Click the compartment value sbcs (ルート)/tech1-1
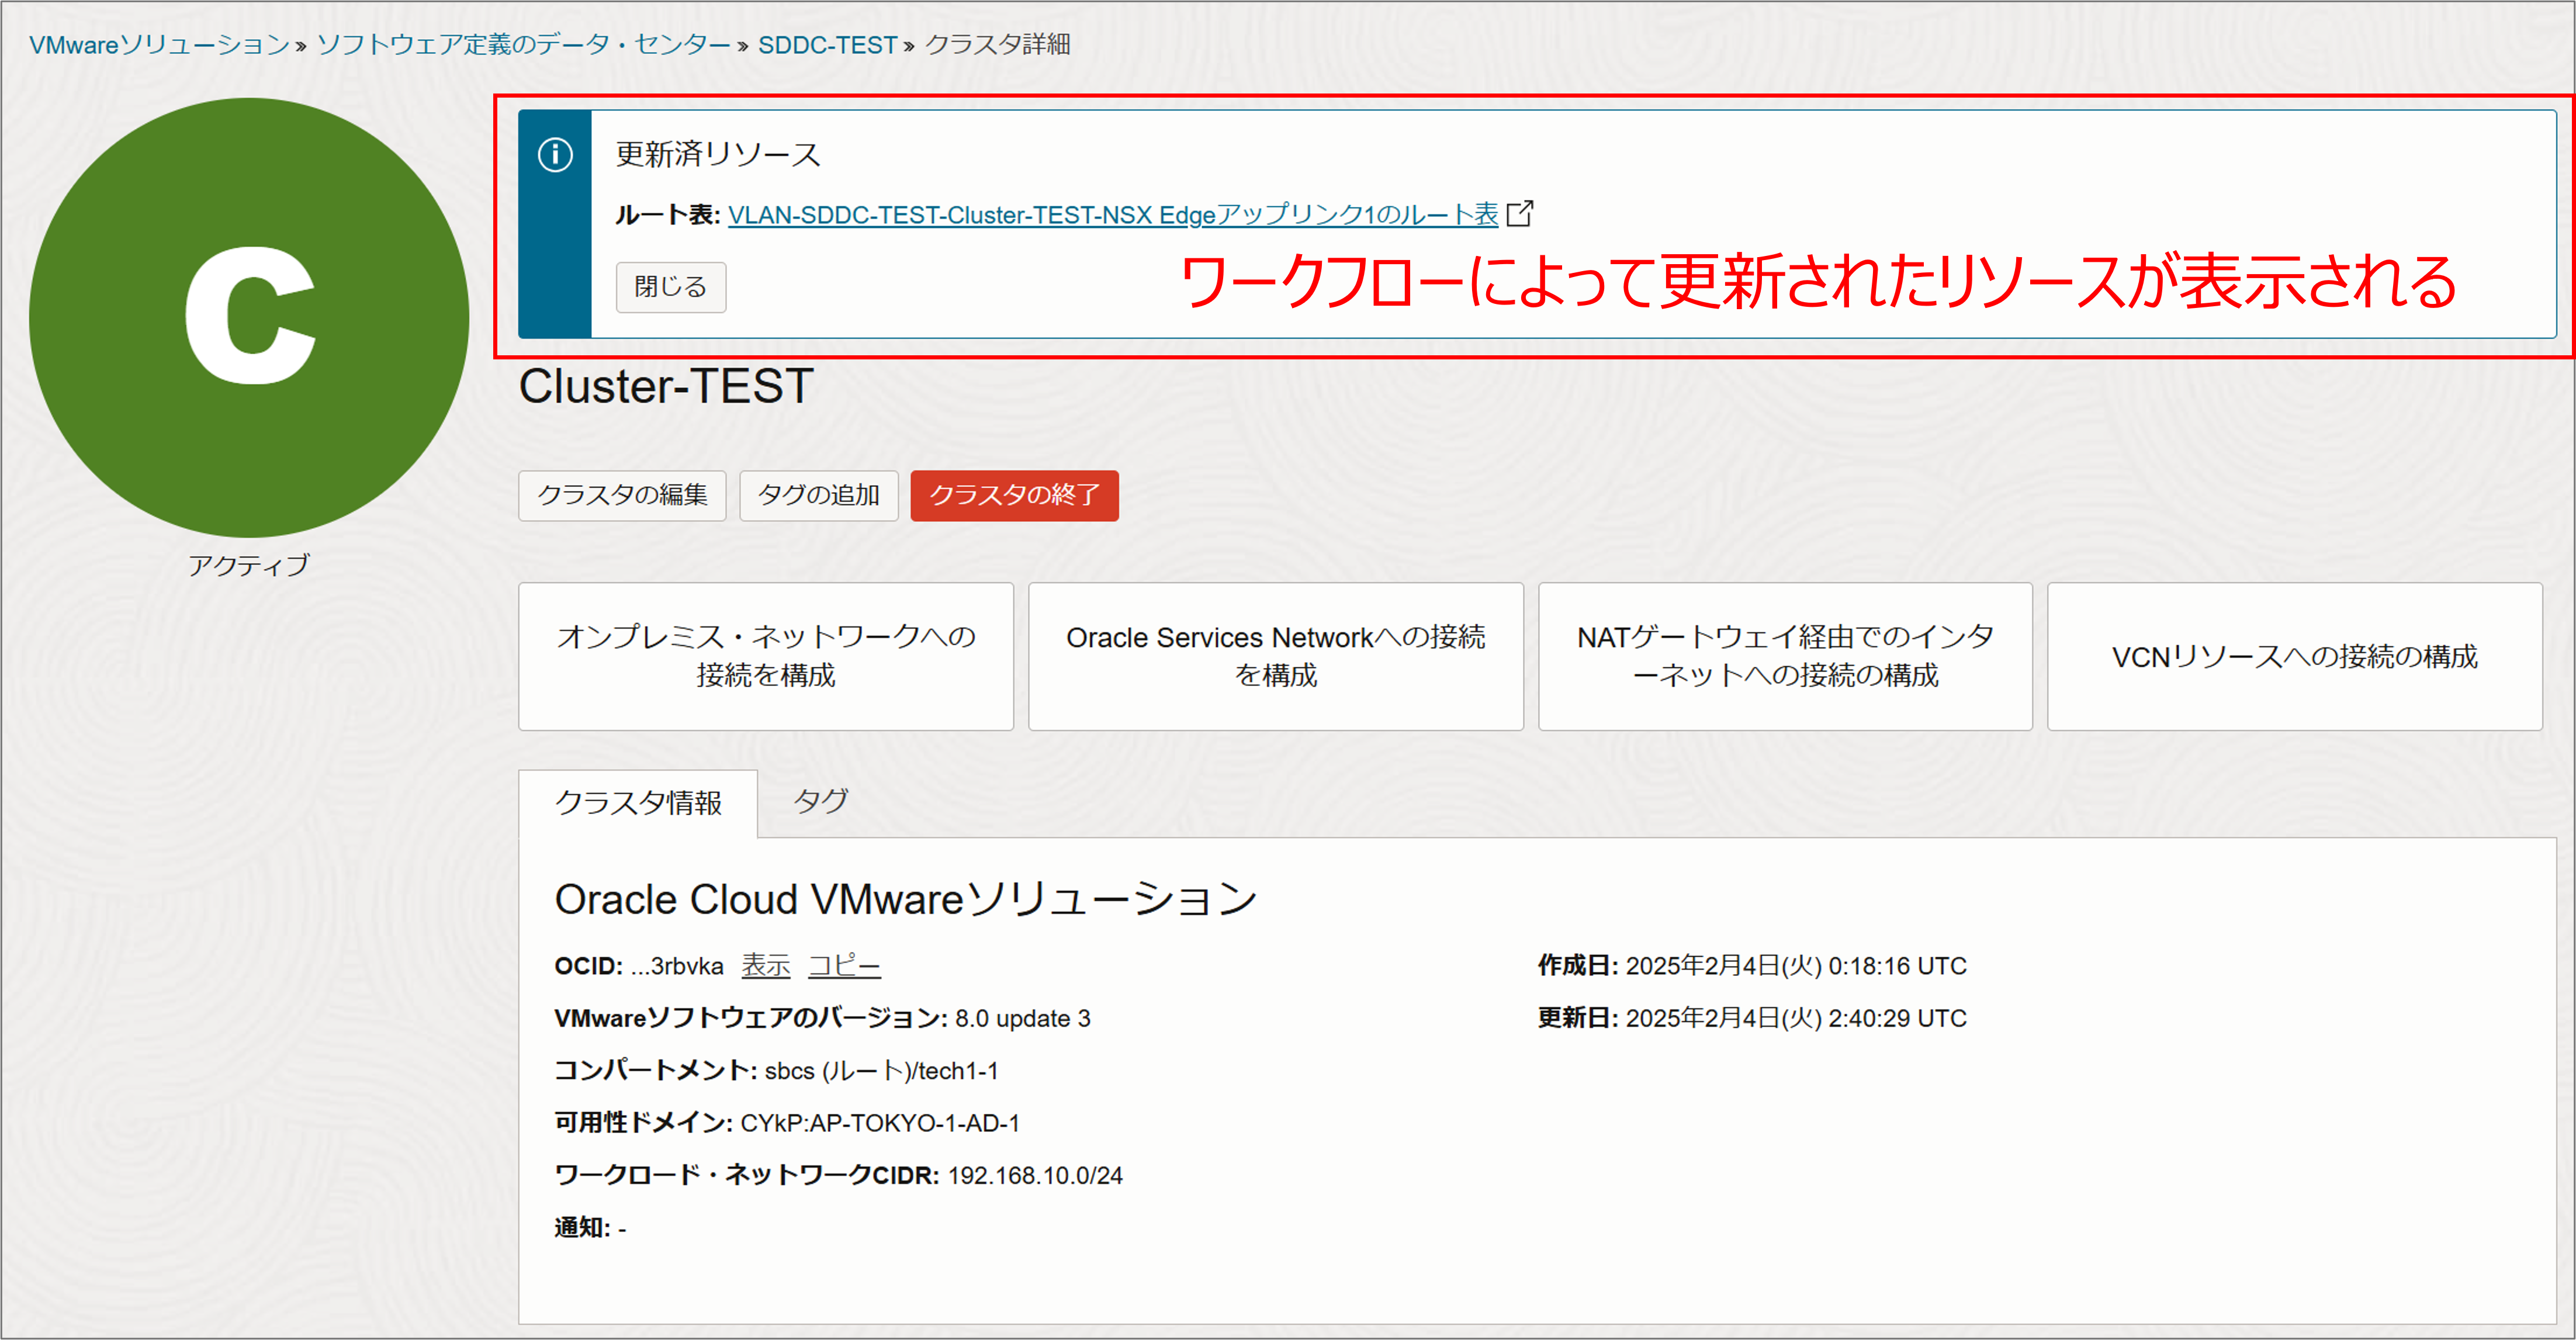Image resolution: width=2576 pixels, height=1340 pixels. coord(881,1071)
